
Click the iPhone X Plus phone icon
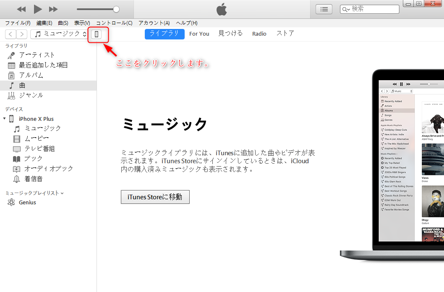(x=11, y=119)
